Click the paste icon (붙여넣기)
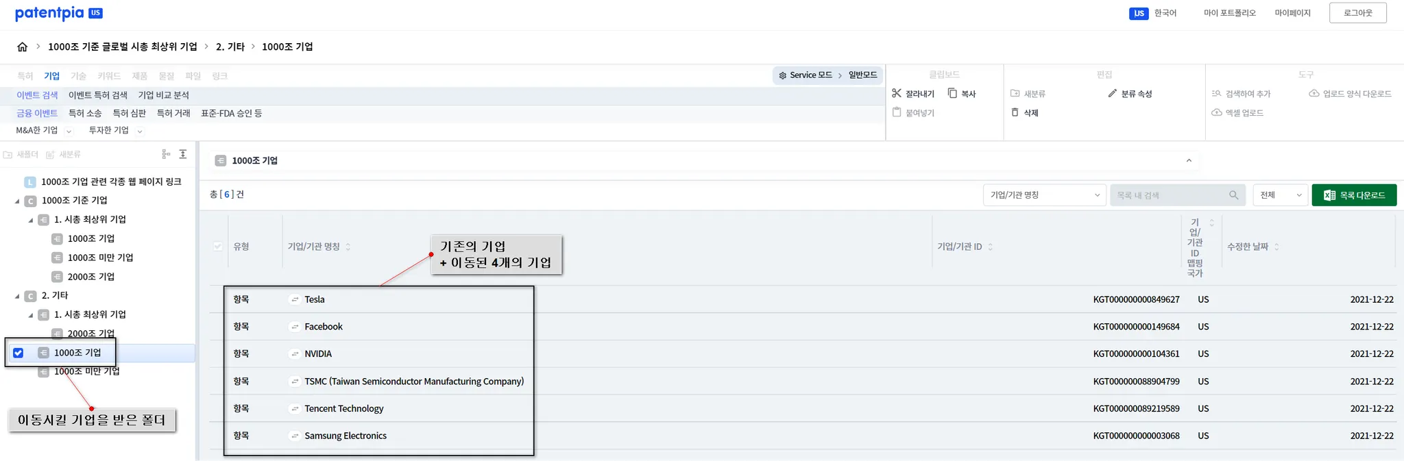Image resolution: width=1404 pixels, height=461 pixels. (x=897, y=112)
